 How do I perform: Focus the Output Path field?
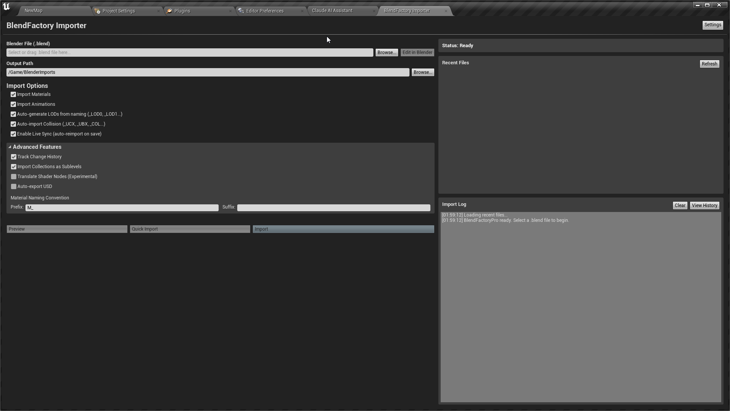click(208, 72)
